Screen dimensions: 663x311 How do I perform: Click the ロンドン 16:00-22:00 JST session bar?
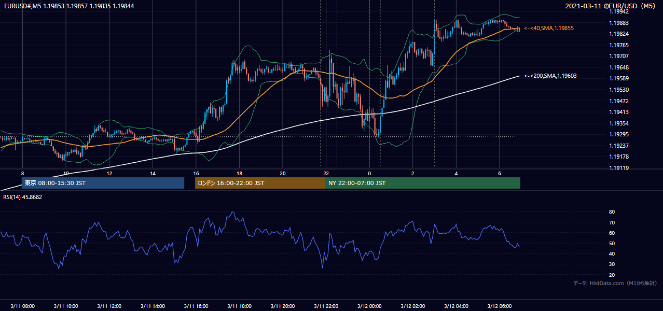coord(260,183)
